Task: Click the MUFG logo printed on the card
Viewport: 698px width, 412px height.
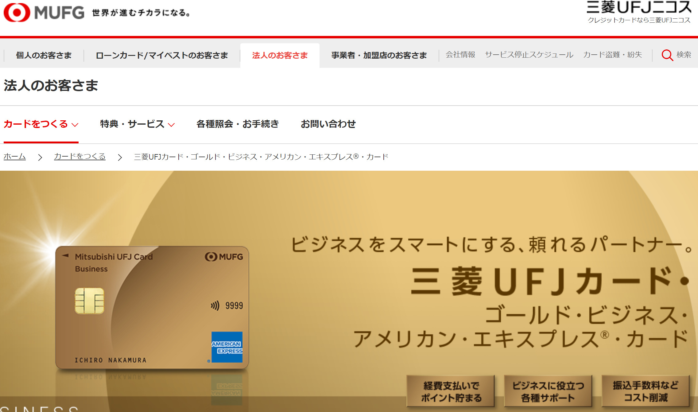Action: click(x=224, y=257)
